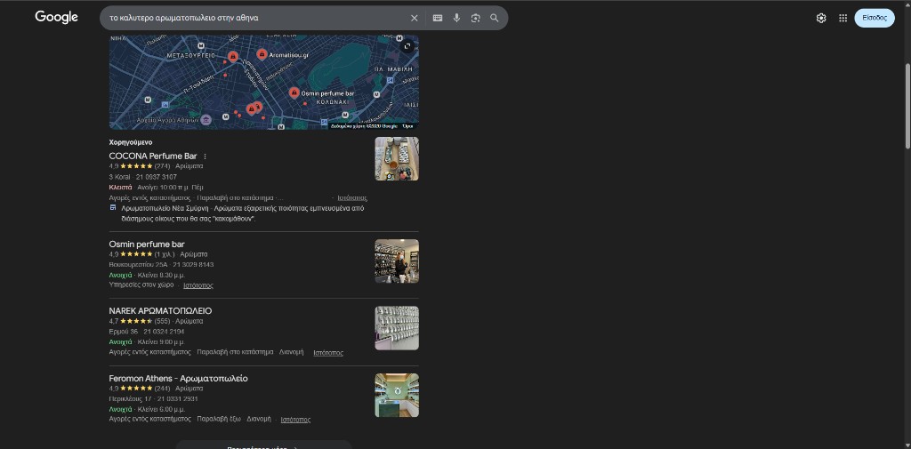This screenshot has height=449, width=911.
Task: Open search by image (Lens)
Action: 476,18
